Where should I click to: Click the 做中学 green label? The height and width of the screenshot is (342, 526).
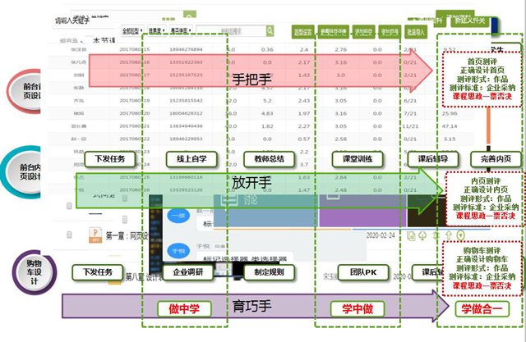coord(185,308)
